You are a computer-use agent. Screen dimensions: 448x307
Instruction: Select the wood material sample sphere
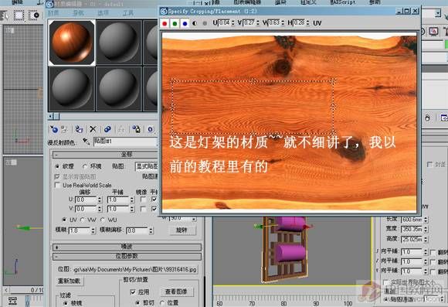[71, 43]
